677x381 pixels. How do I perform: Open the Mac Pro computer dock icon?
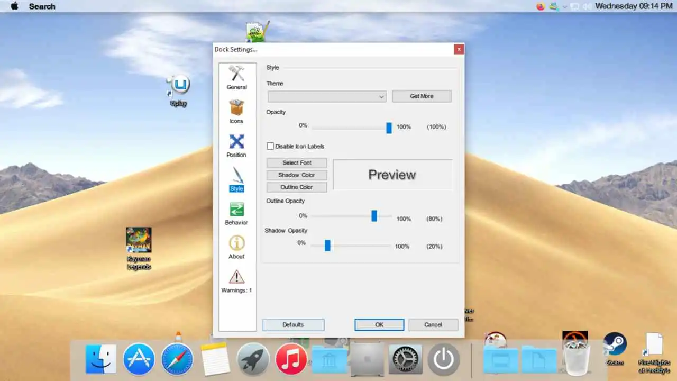pyautogui.click(x=367, y=359)
